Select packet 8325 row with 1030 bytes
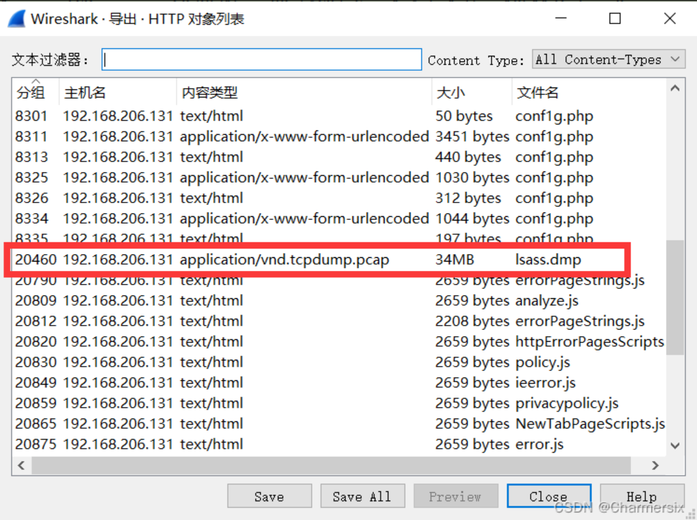This screenshot has height=520, width=697. pos(340,177)
